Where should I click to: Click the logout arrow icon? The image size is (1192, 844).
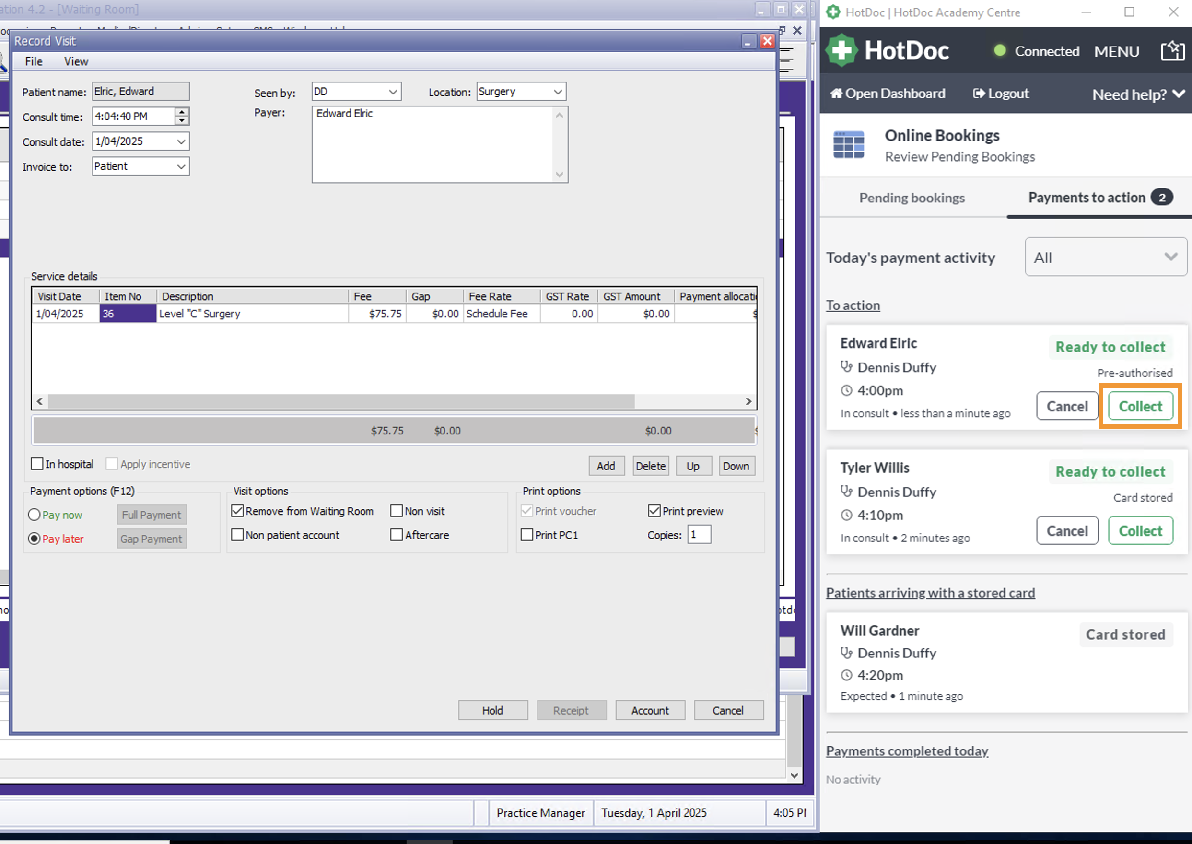tap(979, 94)
